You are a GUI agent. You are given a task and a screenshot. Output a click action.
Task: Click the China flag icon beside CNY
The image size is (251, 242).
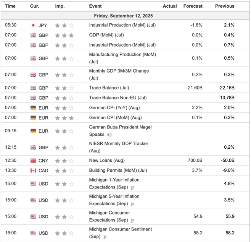click(x=33, y=161)
